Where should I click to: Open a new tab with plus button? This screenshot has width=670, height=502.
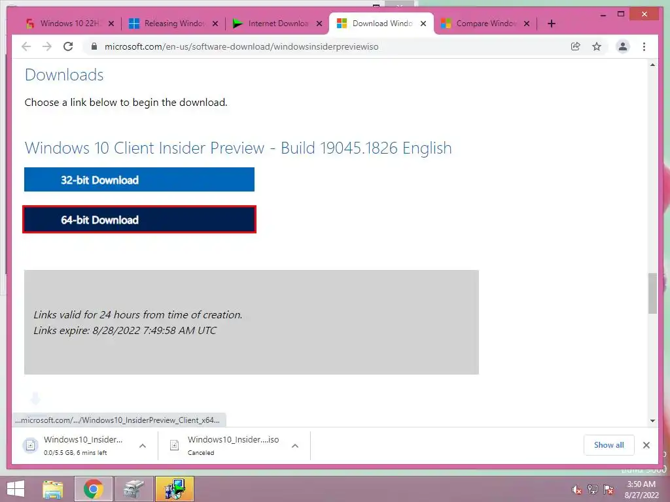tap(551, 24)
